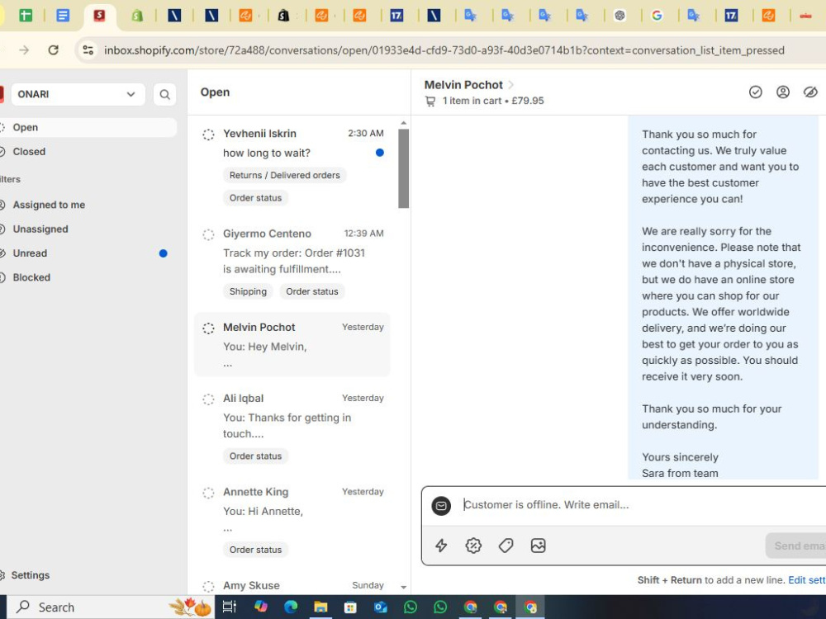
Task: Open Amy Skuse conversation
Action: click(x=292, y=585)
